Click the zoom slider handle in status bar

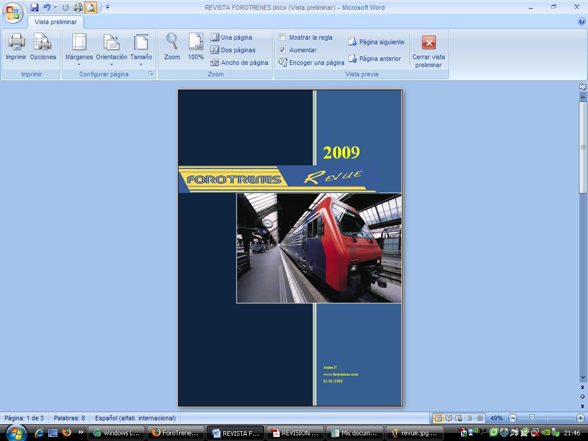[x=532, y=418]
